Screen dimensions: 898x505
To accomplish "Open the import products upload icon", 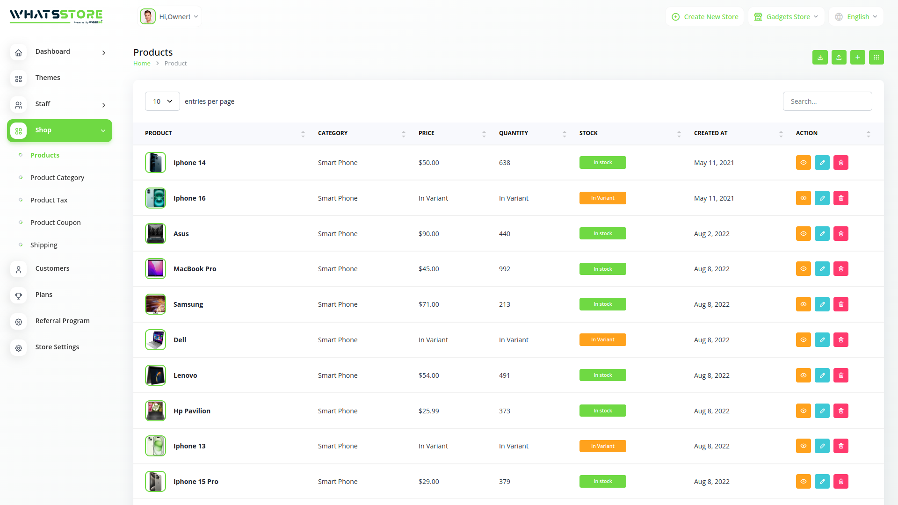I will [839, 57].
